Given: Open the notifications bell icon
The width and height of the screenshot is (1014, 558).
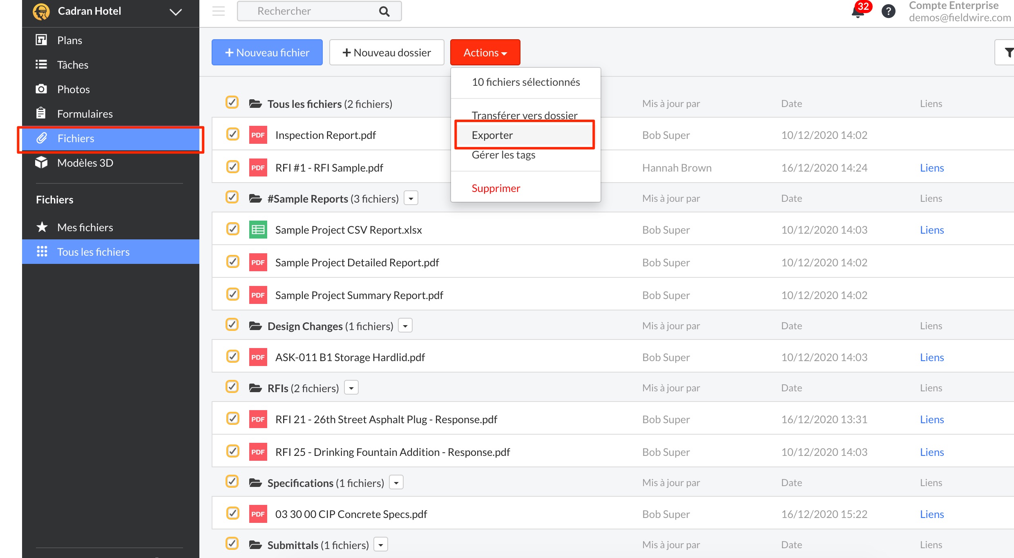Looking at the screenshot, I should click(x=858, y=11).
